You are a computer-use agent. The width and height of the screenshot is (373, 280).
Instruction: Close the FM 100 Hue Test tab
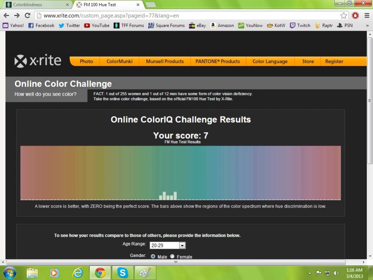pyautogui.click(x=138, y=5)
